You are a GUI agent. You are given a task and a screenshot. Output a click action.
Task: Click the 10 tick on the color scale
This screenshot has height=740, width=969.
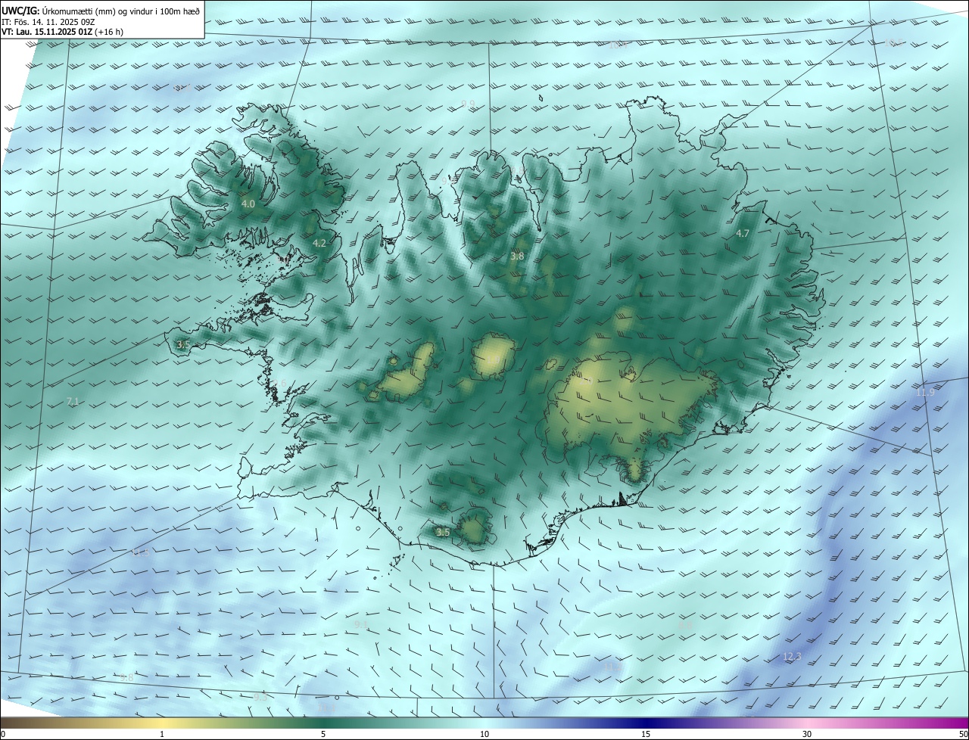(484, 734)
